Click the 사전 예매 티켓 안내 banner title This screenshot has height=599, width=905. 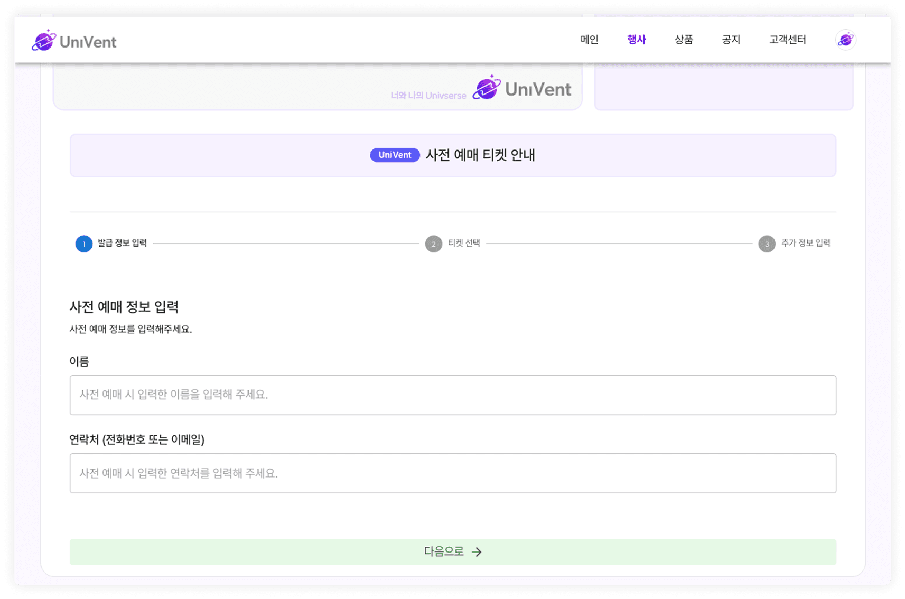(x=480, y=155)
